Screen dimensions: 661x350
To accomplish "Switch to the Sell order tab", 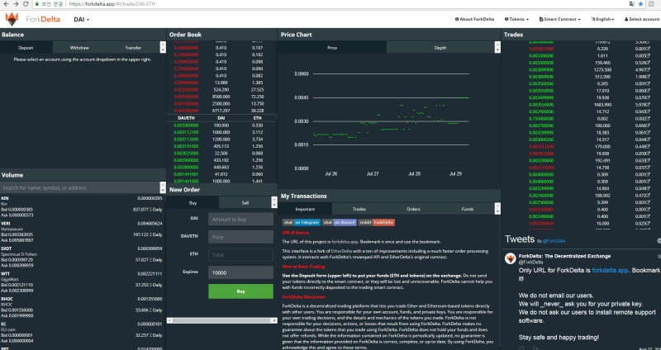I will 245,202.
